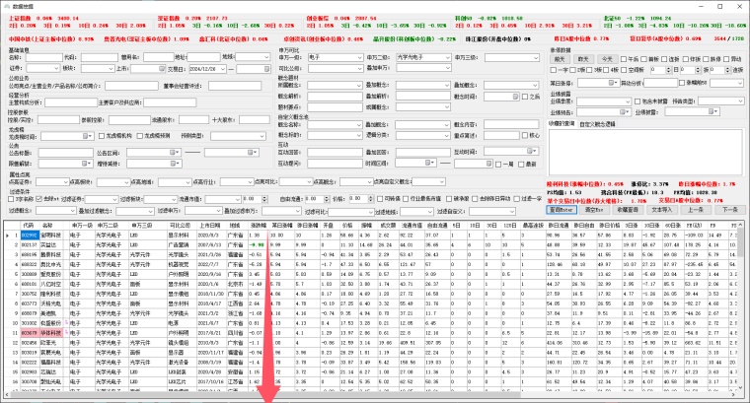Enable the 可转债 filter checkbox
This screenshot has width=750, height=403.
pyautogui.click(x=380, y=199)
